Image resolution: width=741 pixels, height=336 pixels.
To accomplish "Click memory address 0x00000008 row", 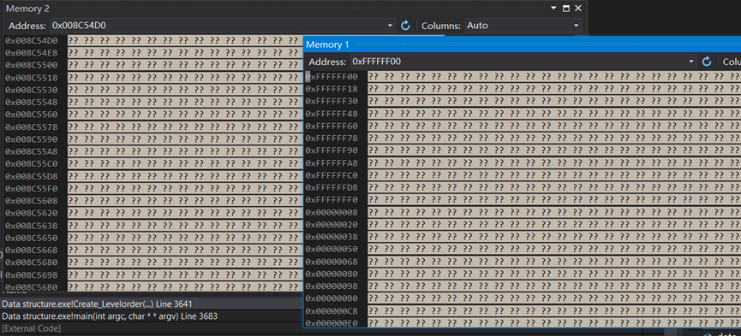I will tap(332, 212).
